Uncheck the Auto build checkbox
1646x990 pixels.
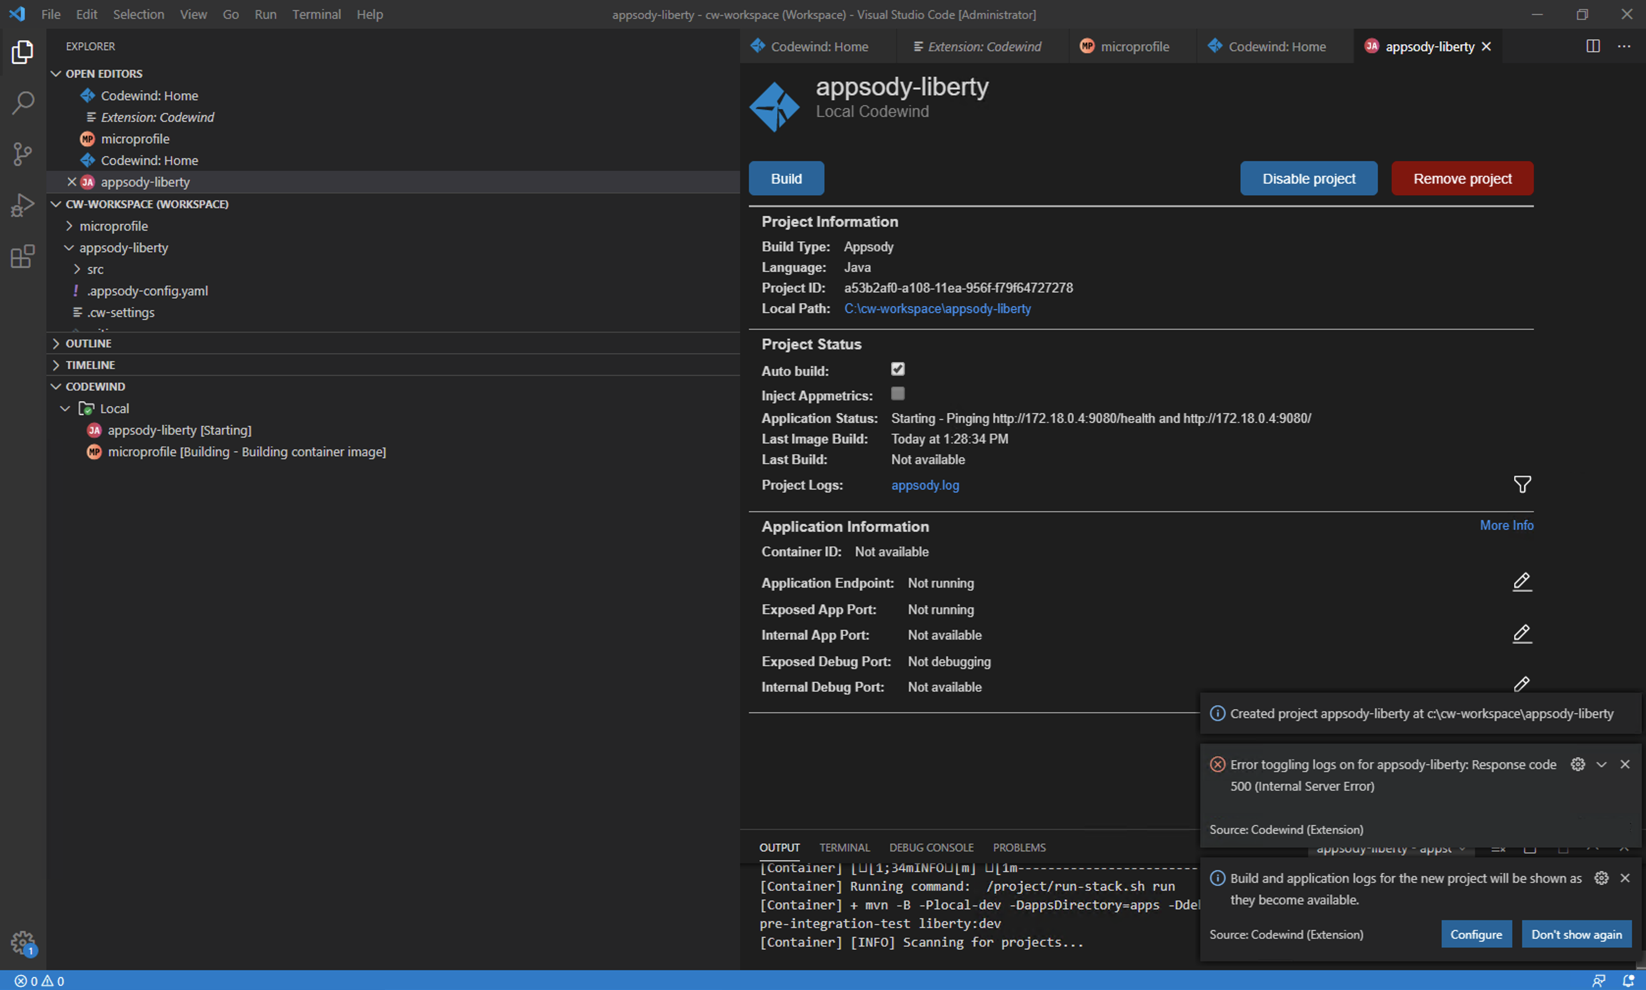898,369
